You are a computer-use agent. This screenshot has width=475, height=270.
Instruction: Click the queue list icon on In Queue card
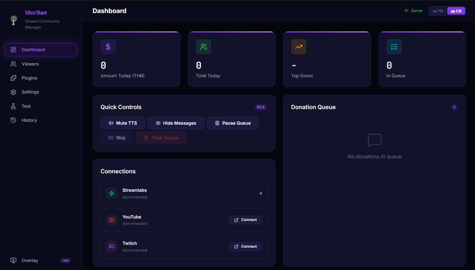[394, 47]
